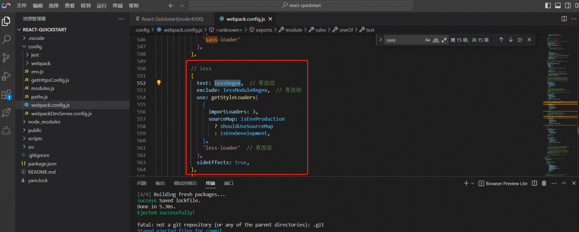This screenshot has height=232, width=579.
Task: Close the find widget
Action: tap(529, 40)
